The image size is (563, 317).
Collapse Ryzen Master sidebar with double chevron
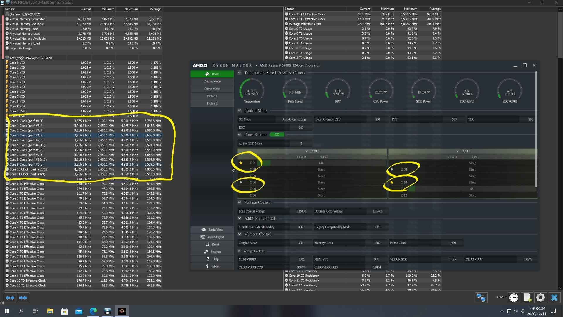pos(234,170)
